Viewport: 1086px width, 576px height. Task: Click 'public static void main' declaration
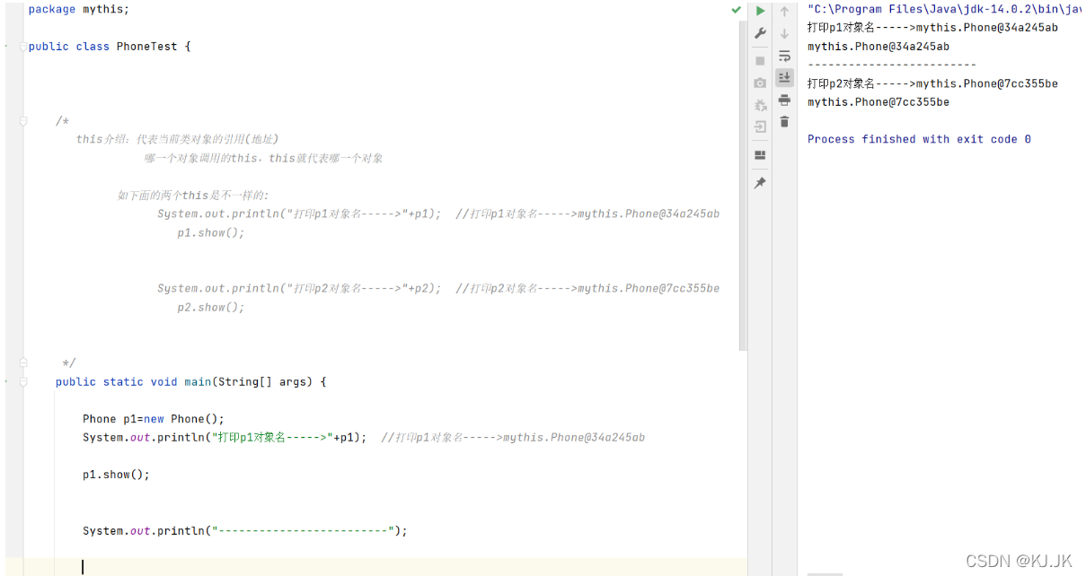click(x=191, y=382)
